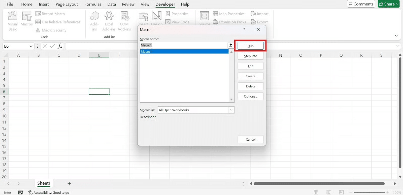Zoom out with the minus button
403x195 pixels.
351,192
